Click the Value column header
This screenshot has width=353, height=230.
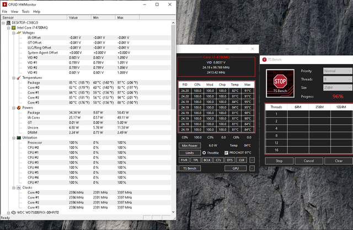[x=79, y=17]
